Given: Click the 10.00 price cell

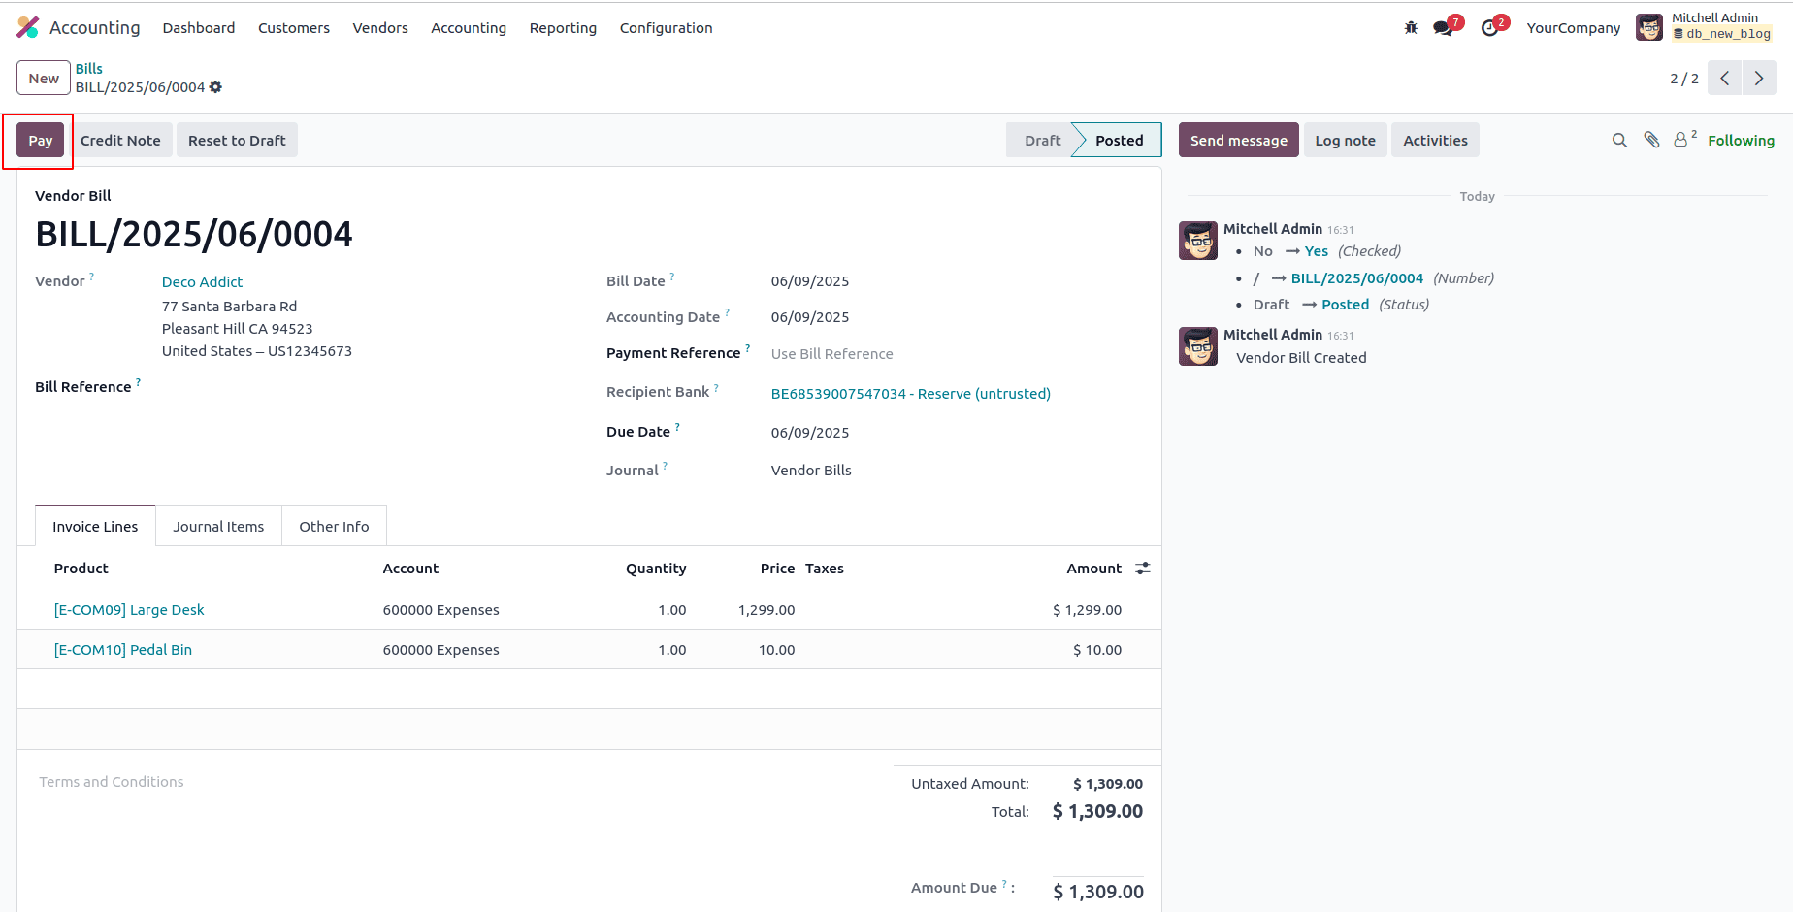Looking at the screenshot, I should [776, 650].
